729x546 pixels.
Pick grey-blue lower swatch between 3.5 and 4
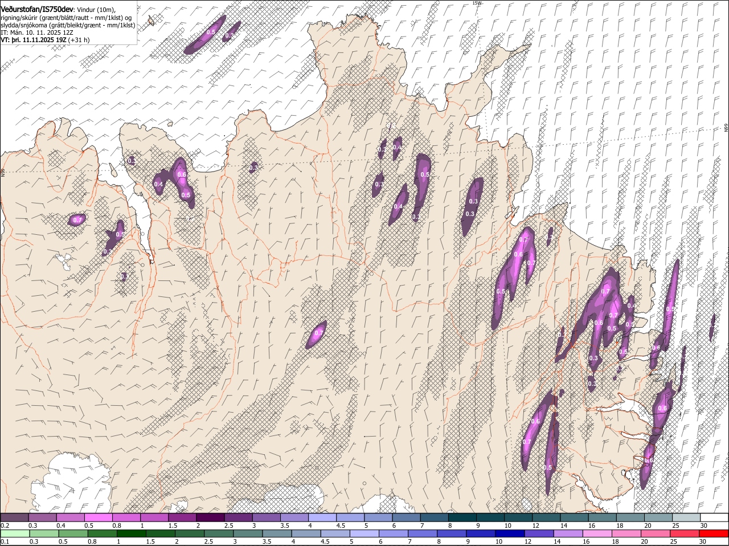[x=276, y=533]
